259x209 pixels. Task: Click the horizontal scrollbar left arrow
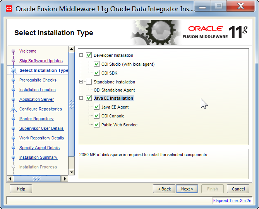click(10, 178)
